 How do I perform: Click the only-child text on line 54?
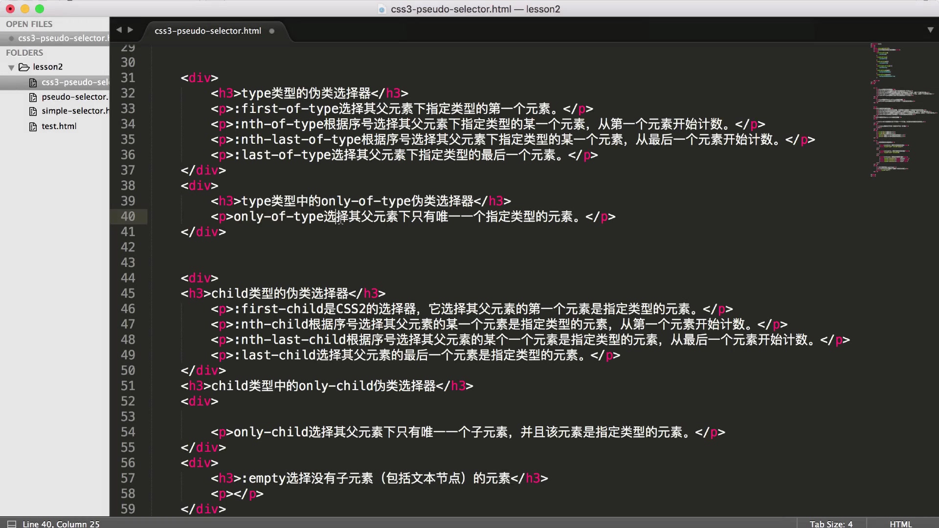(271, 432)
